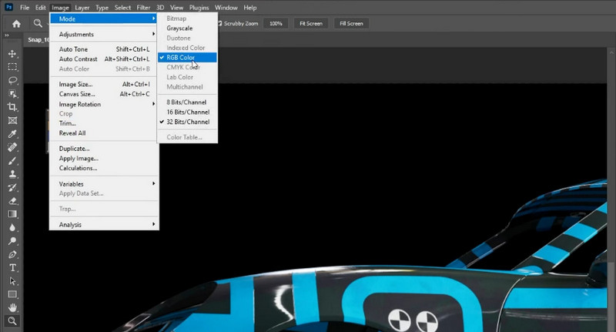Select the Blur tool
Viewport: 616px width, 332px height.
click(x=12, y=227)
